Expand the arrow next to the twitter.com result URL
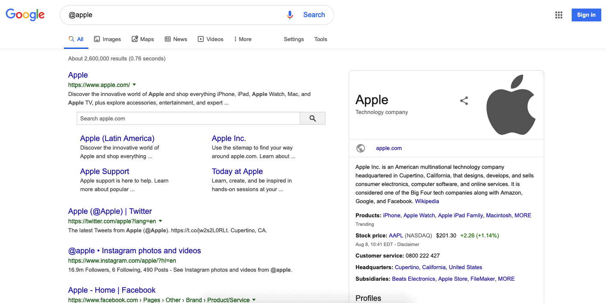 pos(160,221)
